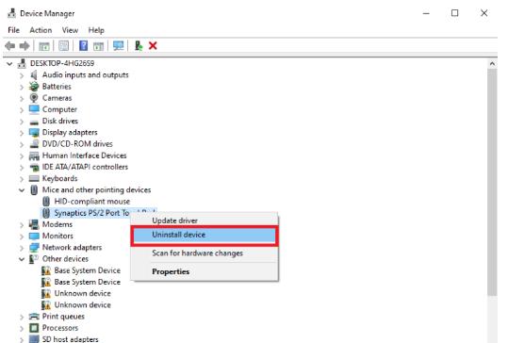Expand the Print queues category
The image size is (508, 343).
[22, 317]
